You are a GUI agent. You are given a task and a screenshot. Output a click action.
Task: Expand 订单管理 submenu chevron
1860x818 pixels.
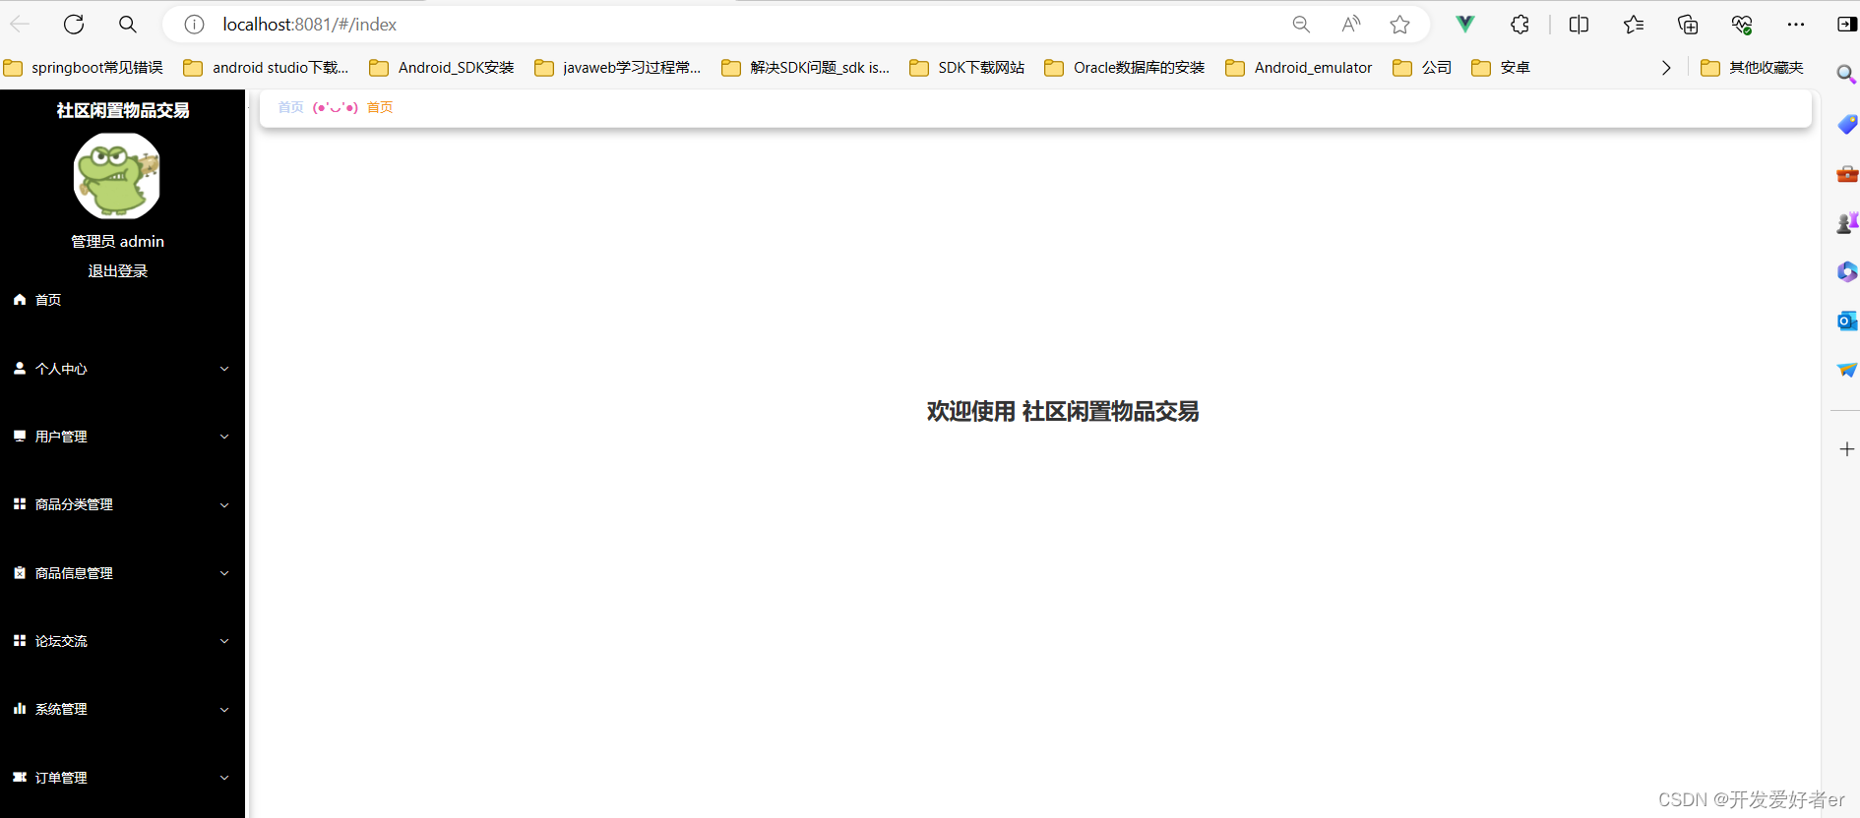point(224,778)
